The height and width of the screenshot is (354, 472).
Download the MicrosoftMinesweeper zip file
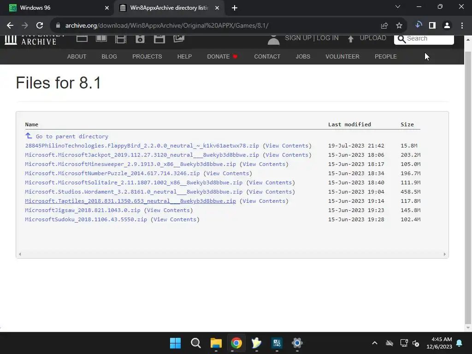click(x=130, y=164)
